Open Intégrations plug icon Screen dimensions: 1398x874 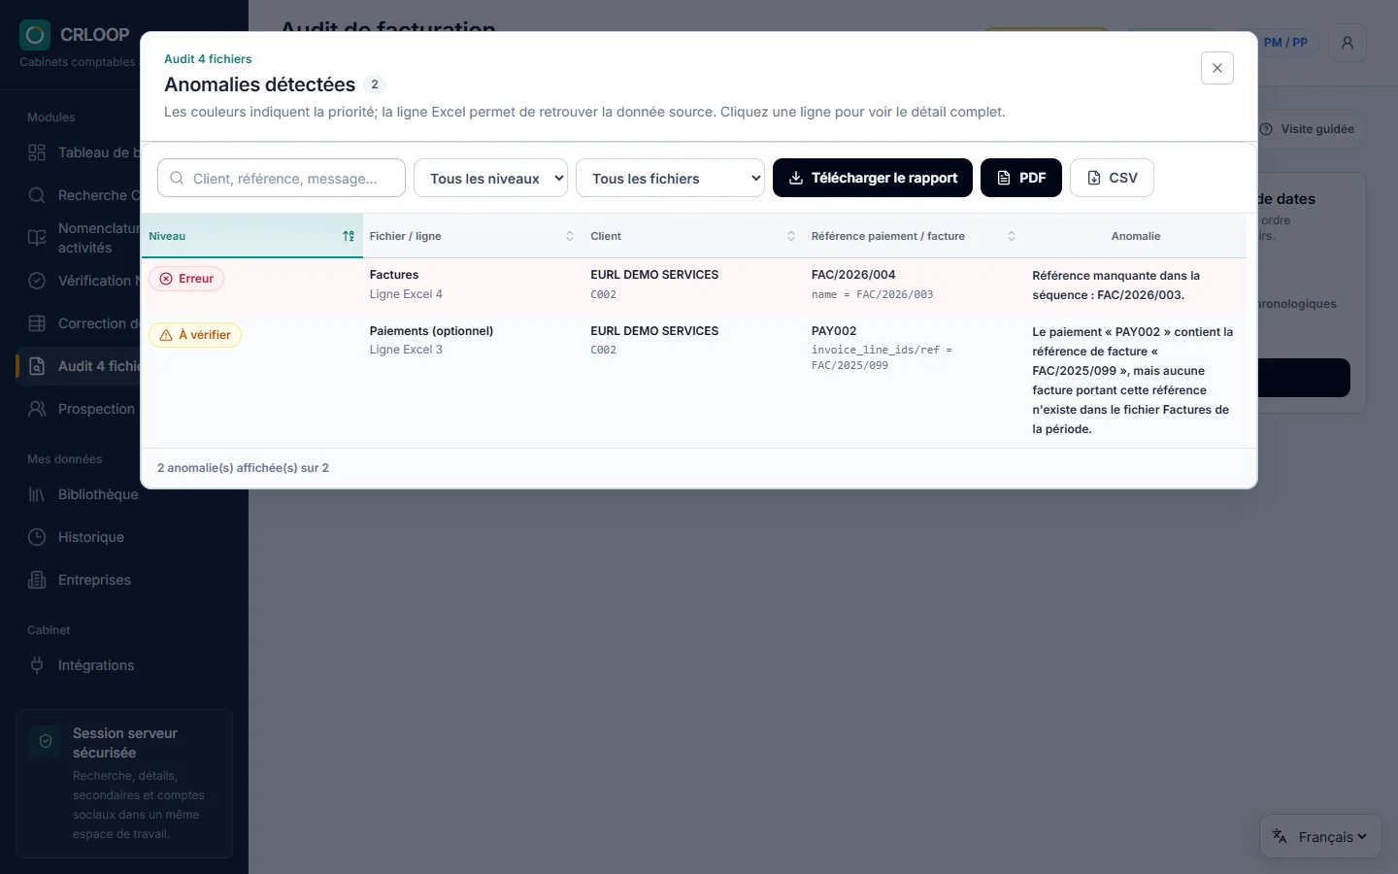click(x=37, y=665)
